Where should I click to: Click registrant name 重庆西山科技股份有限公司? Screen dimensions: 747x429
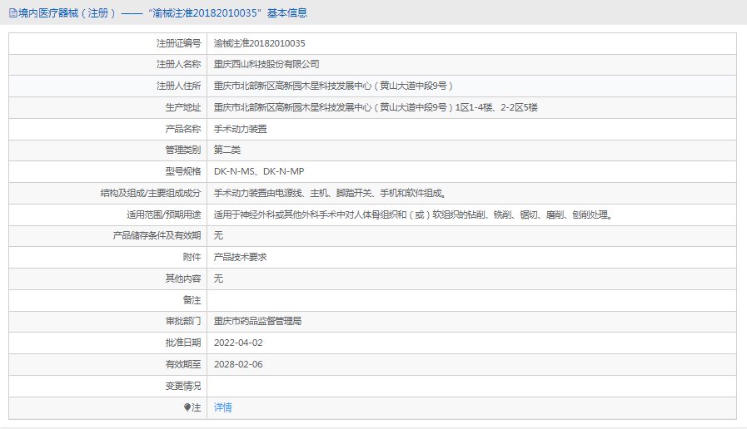pos(266,64)
